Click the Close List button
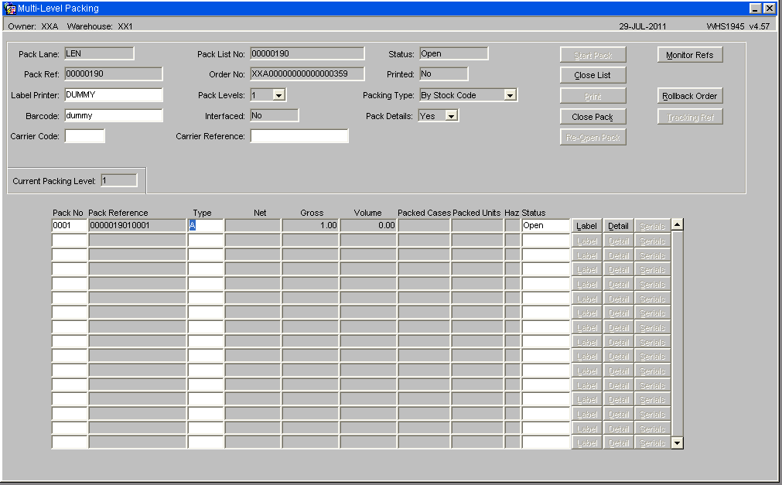Screen dimensions: 782x485 (x=592, y=75)
